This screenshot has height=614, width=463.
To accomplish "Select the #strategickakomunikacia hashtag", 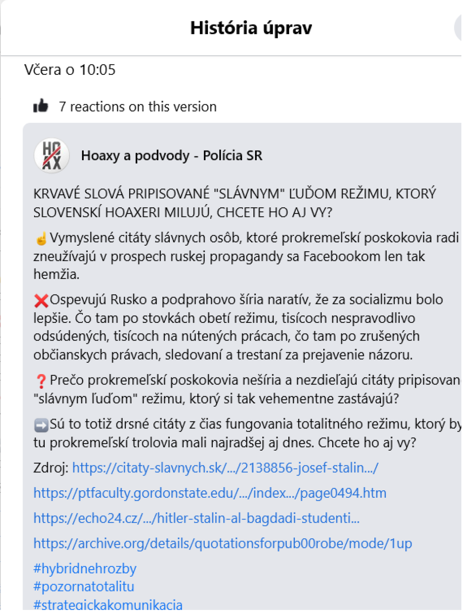I will pos(108,605).
